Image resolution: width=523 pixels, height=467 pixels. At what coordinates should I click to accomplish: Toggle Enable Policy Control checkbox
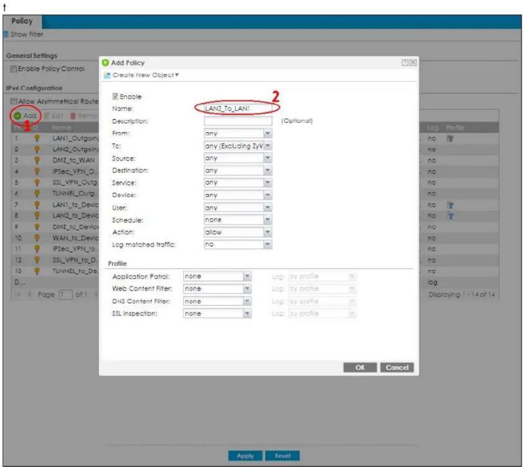pos(14,69)
